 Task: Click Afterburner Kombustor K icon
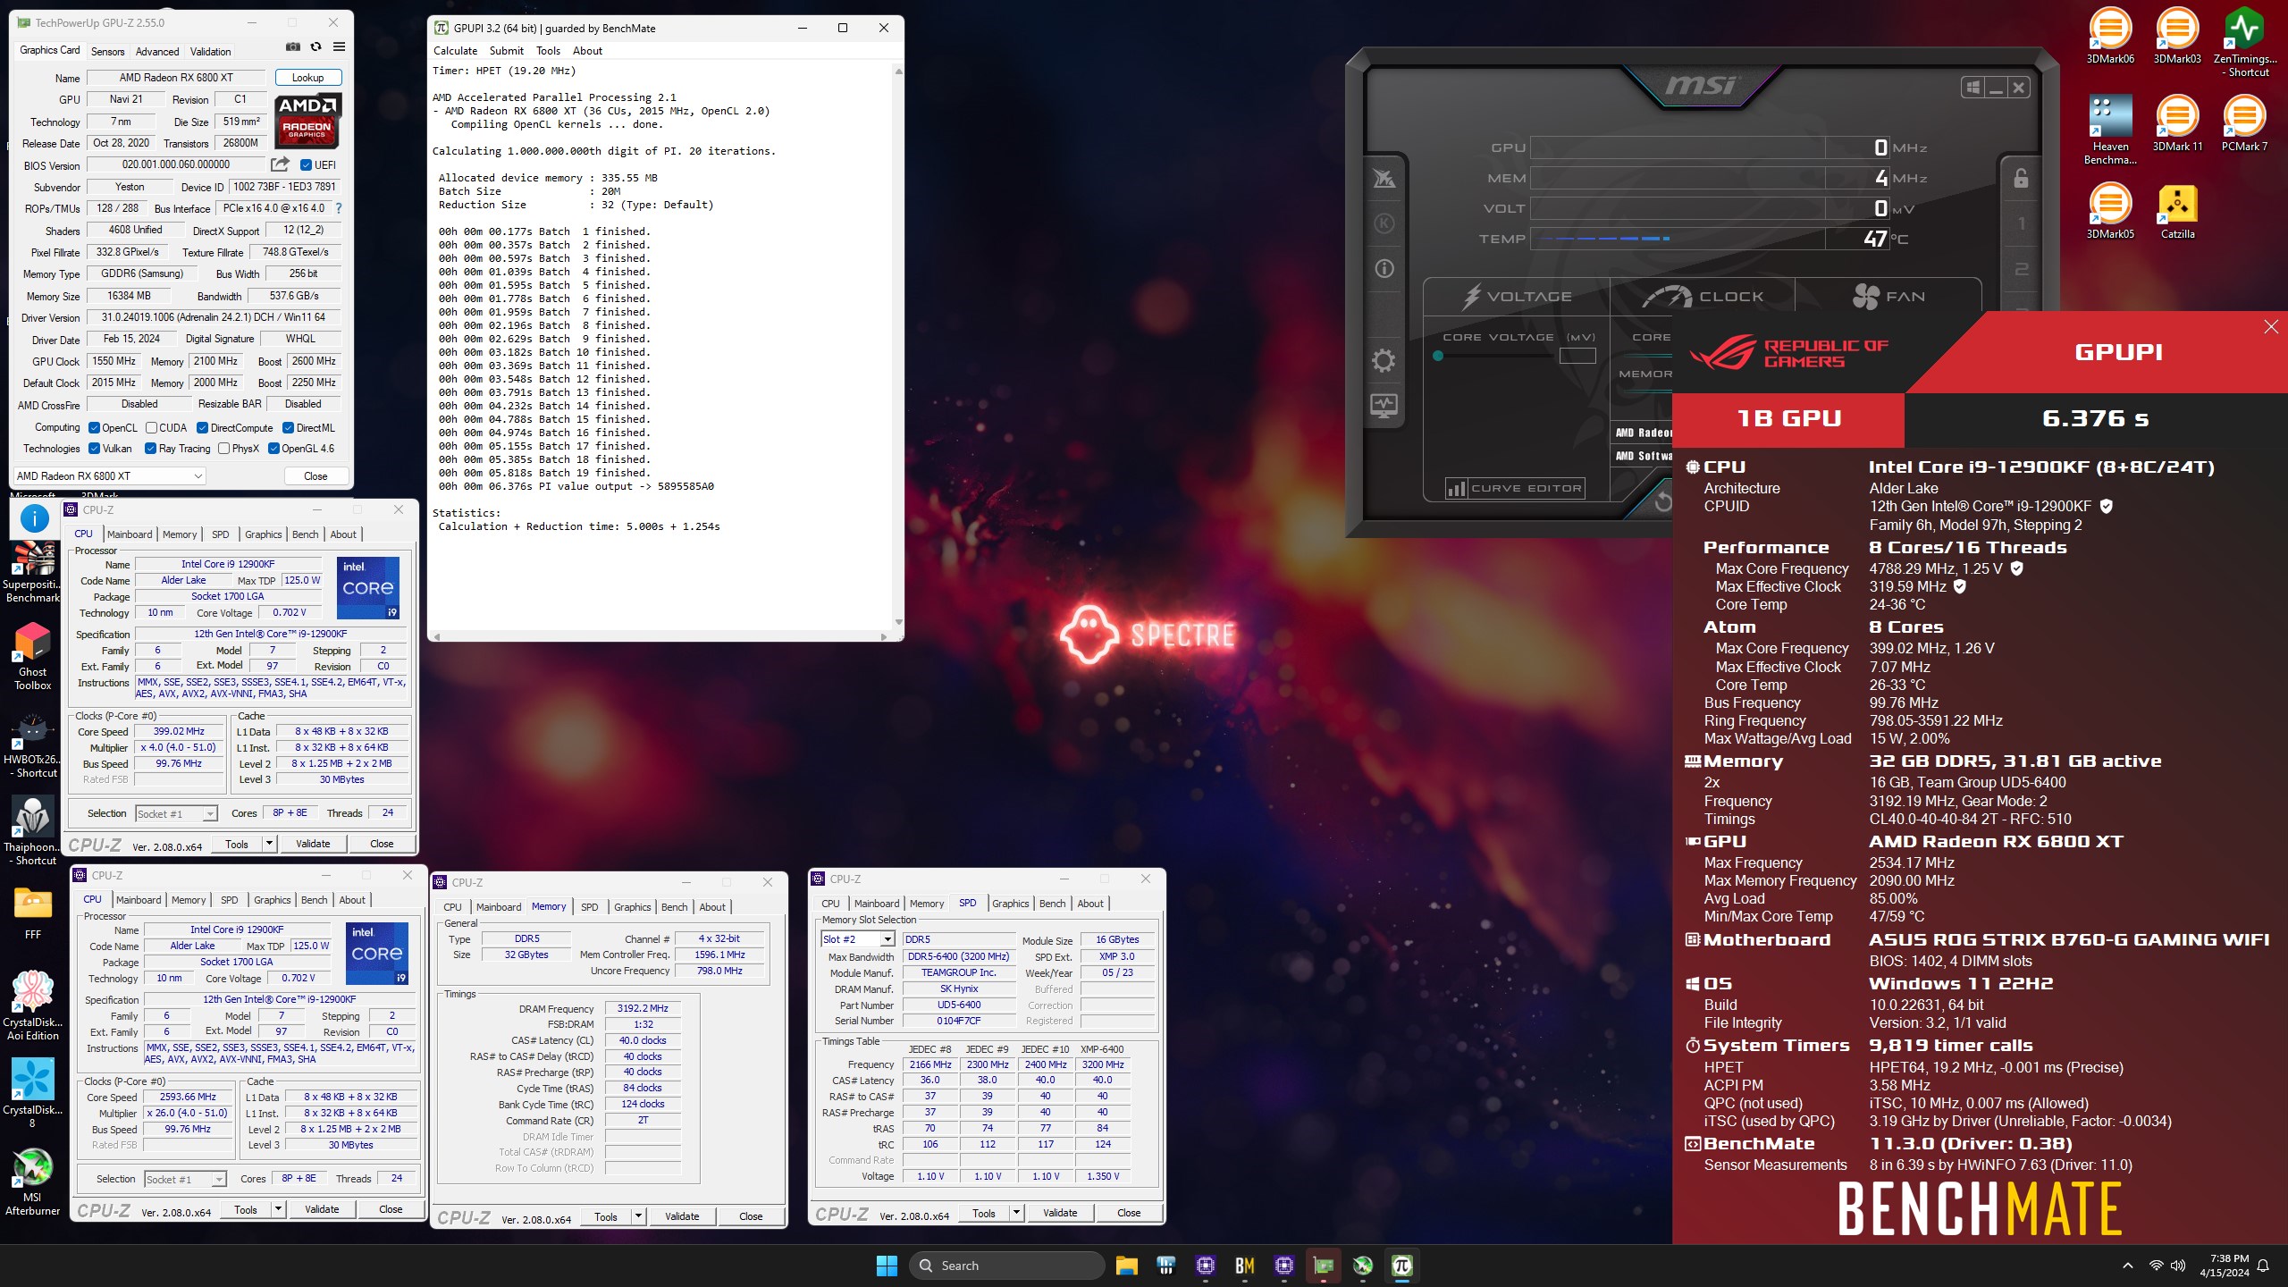click(x=1384, y=223)
